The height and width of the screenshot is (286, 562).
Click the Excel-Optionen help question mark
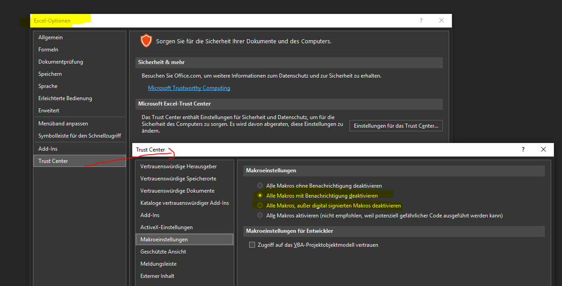(421, 20)
